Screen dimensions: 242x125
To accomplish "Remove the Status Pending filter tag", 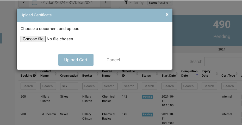I will tap(170, 3).
